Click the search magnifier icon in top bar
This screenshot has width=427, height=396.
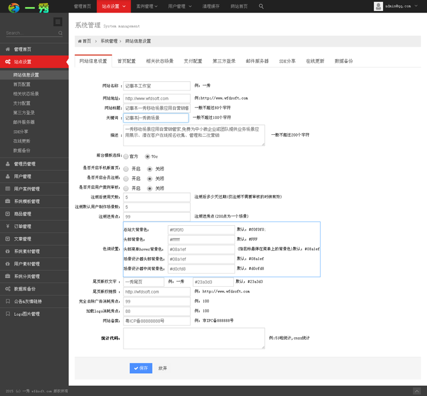pos(261,6)
